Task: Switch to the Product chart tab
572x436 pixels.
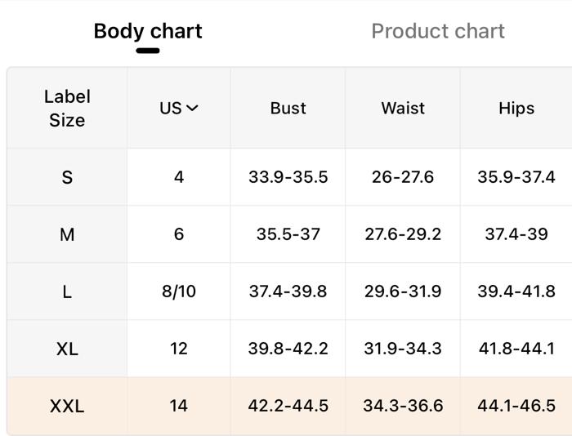Action: tap(438, 31)
